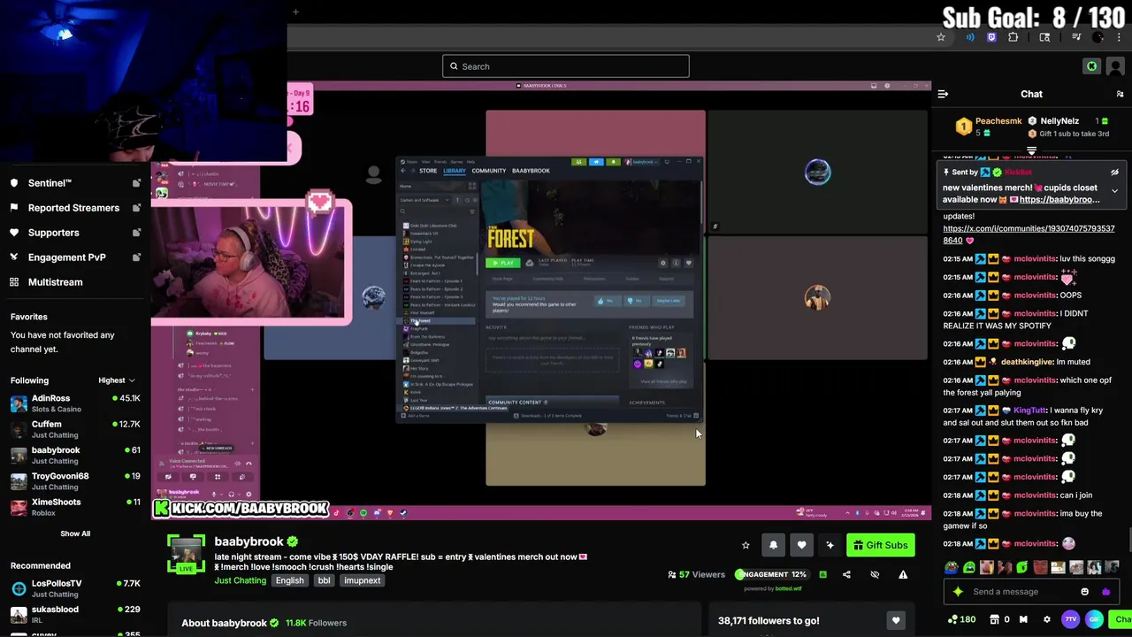Click the imupnext tag
Viewport: 1132px width, 637px height.
362,580
